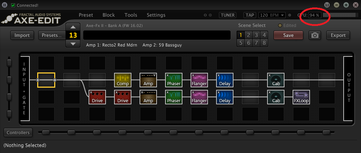This screenshot has height=153, width=361.
Task: Select scene 1
Action: [241, 35]
